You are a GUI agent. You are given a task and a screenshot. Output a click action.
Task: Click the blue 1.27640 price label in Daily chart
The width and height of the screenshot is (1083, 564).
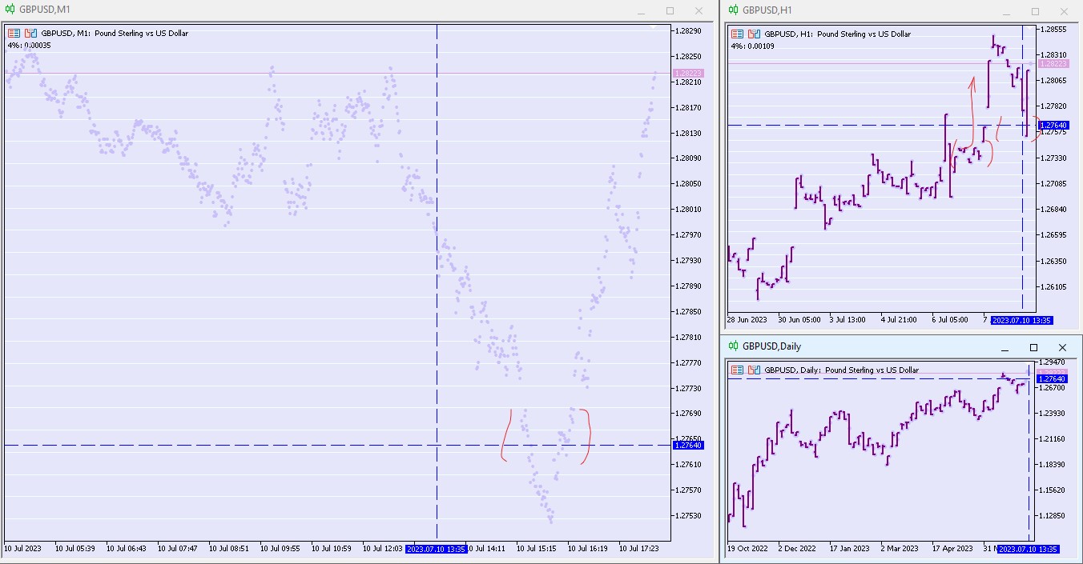[x=1053, y=378]
